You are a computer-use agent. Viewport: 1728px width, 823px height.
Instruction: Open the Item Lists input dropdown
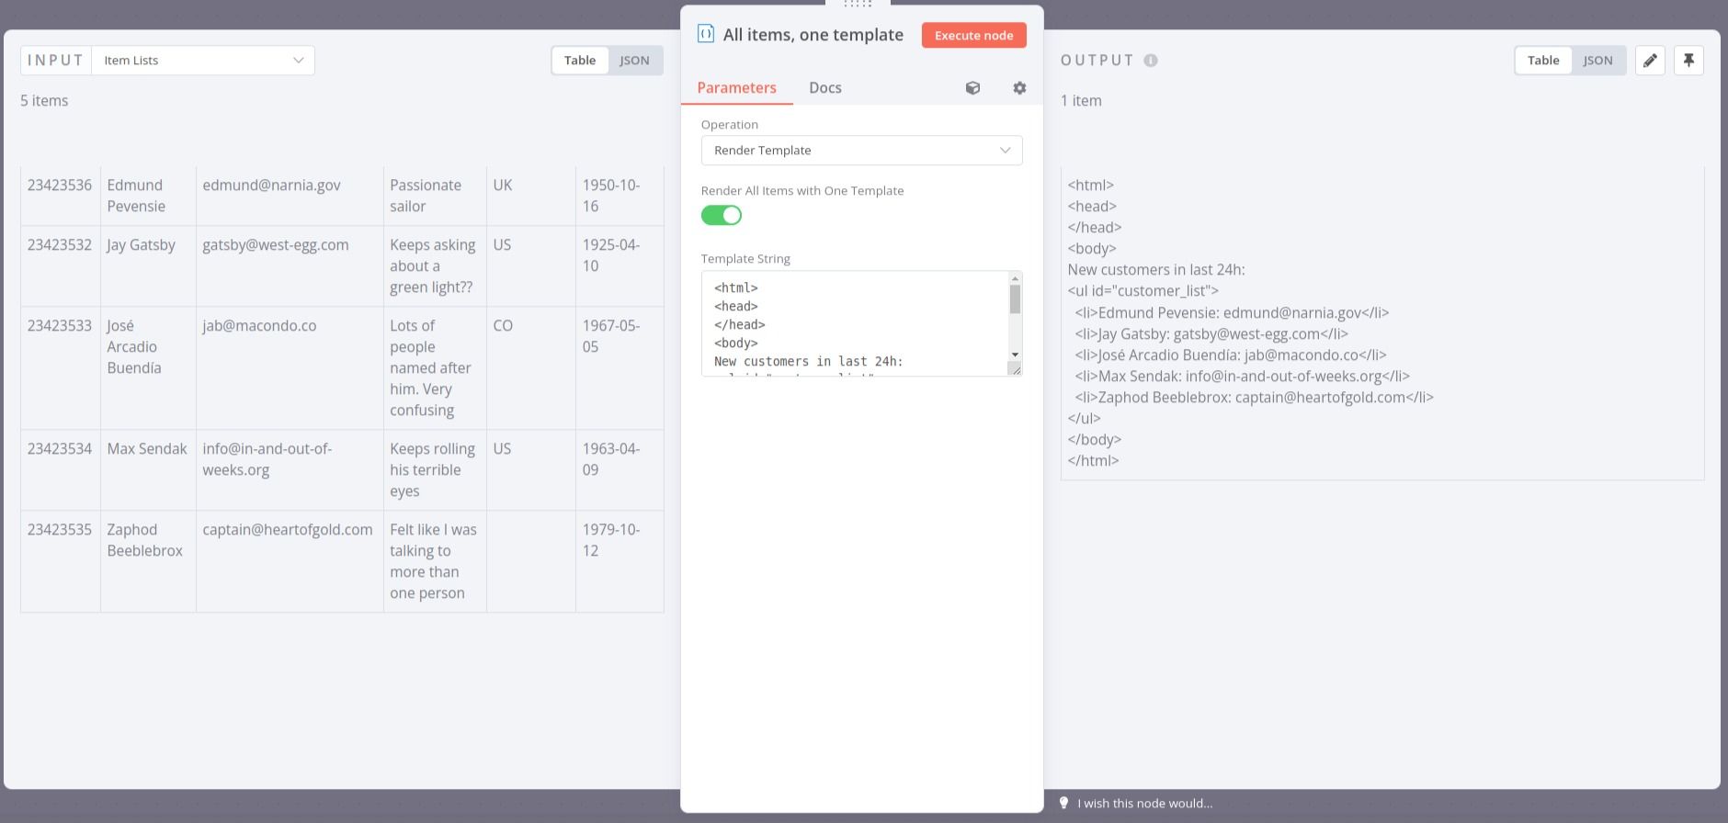(x=203, y=61)
